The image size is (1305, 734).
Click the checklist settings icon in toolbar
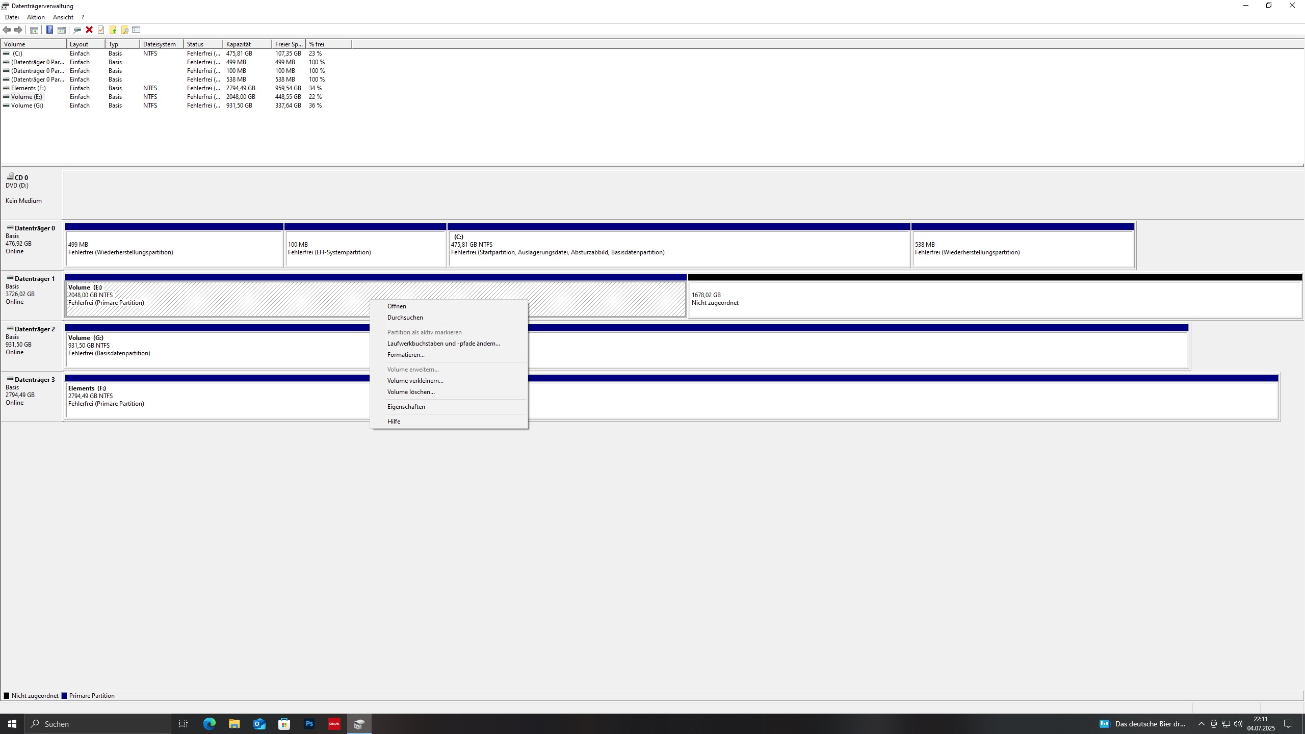(136, 30)
